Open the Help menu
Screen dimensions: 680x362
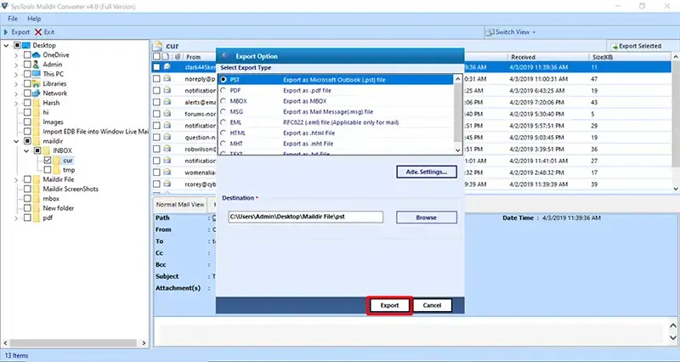tap(34, 19)
